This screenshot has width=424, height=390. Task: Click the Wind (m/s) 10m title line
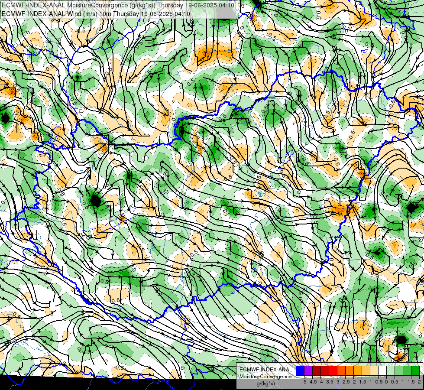click(x=96, y=14)
